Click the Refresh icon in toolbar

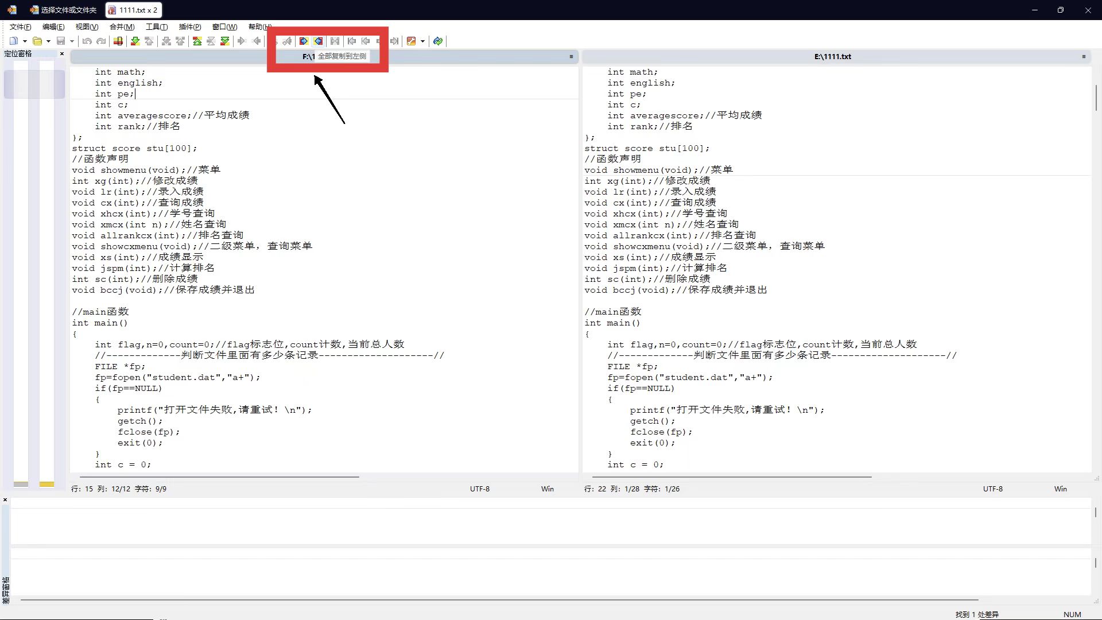pyautogui.click(x=438, y=41)
